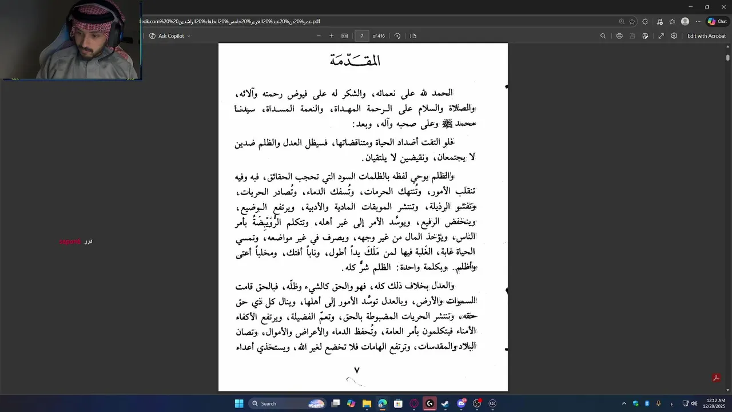This screenshot has width=732, height=412.
Task: Toggle fit to width icon
Action: pyautogui.click(x=345, y=36)
